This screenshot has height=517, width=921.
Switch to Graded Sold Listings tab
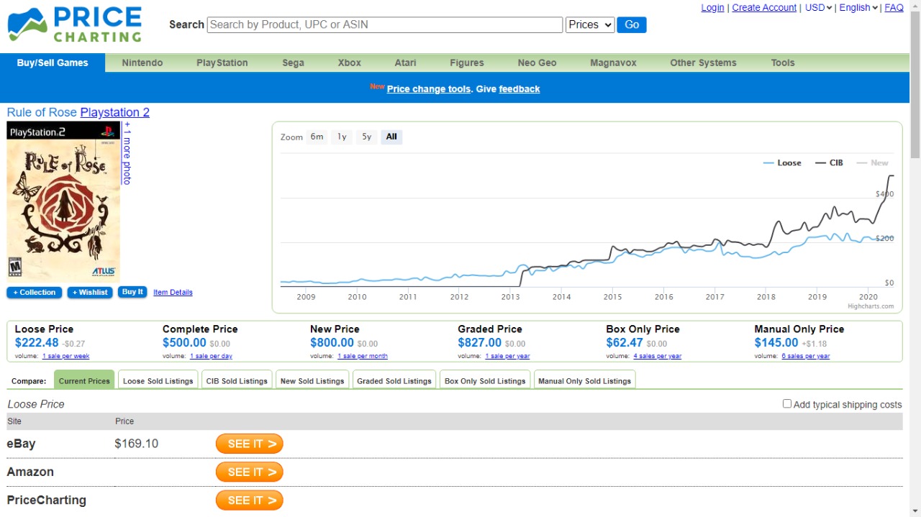pos(394,380)
